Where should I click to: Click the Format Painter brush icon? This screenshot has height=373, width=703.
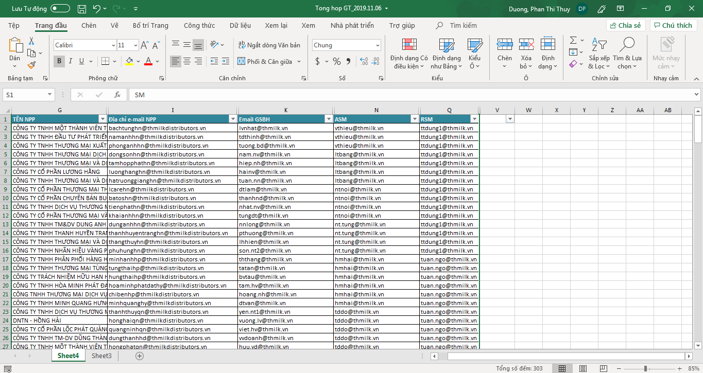31,65
